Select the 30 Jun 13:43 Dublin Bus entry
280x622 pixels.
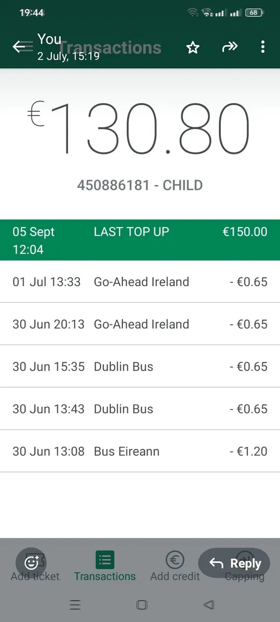click(140, 409)
